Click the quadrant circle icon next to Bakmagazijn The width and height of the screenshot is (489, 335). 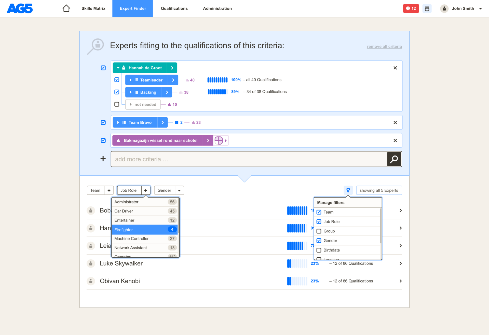(x=219, y=141)
